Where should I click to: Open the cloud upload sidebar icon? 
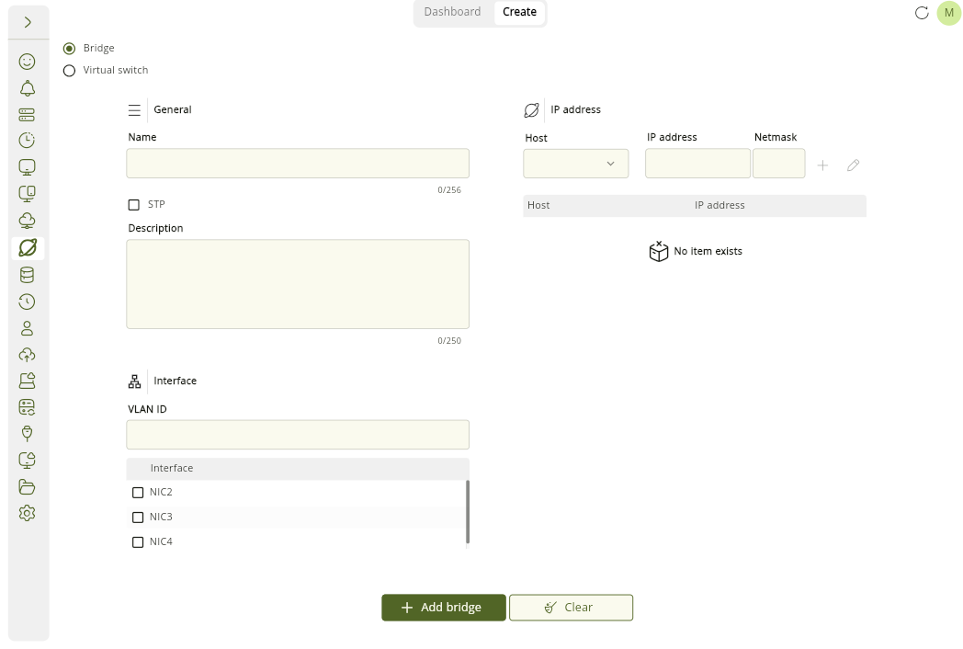[x=27, y=355]
